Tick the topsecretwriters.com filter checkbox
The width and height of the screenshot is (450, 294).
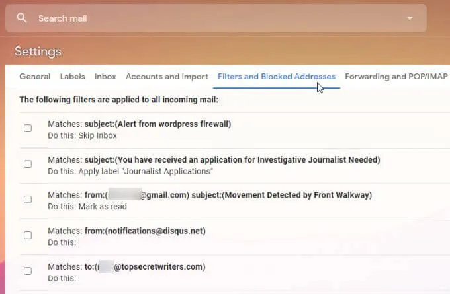tap(28, 271)
